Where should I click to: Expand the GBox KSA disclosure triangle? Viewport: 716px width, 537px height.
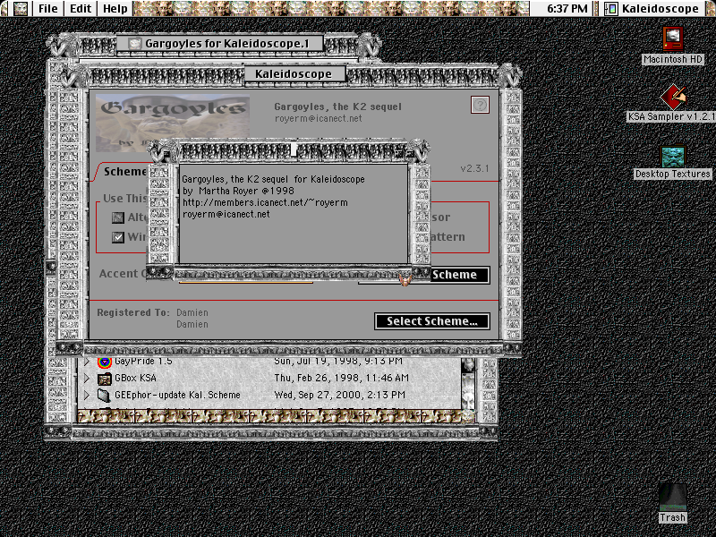[x=87, y=378]
